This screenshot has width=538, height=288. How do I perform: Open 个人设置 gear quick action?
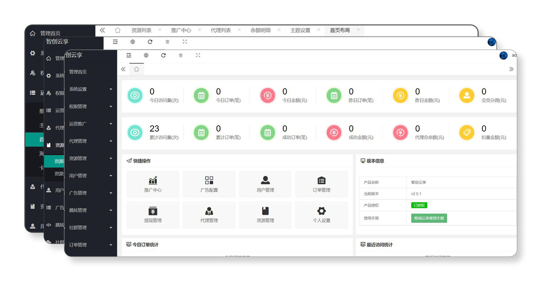click(x=321, y=215)
